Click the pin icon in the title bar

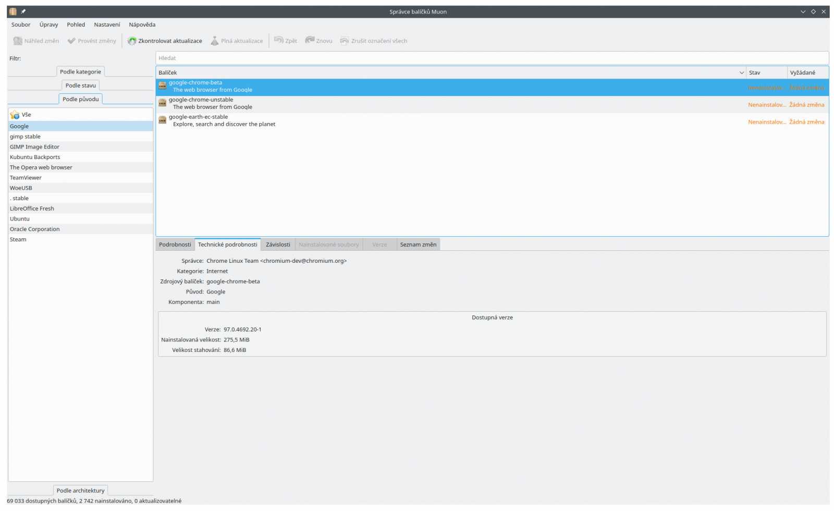pos(23,11)
